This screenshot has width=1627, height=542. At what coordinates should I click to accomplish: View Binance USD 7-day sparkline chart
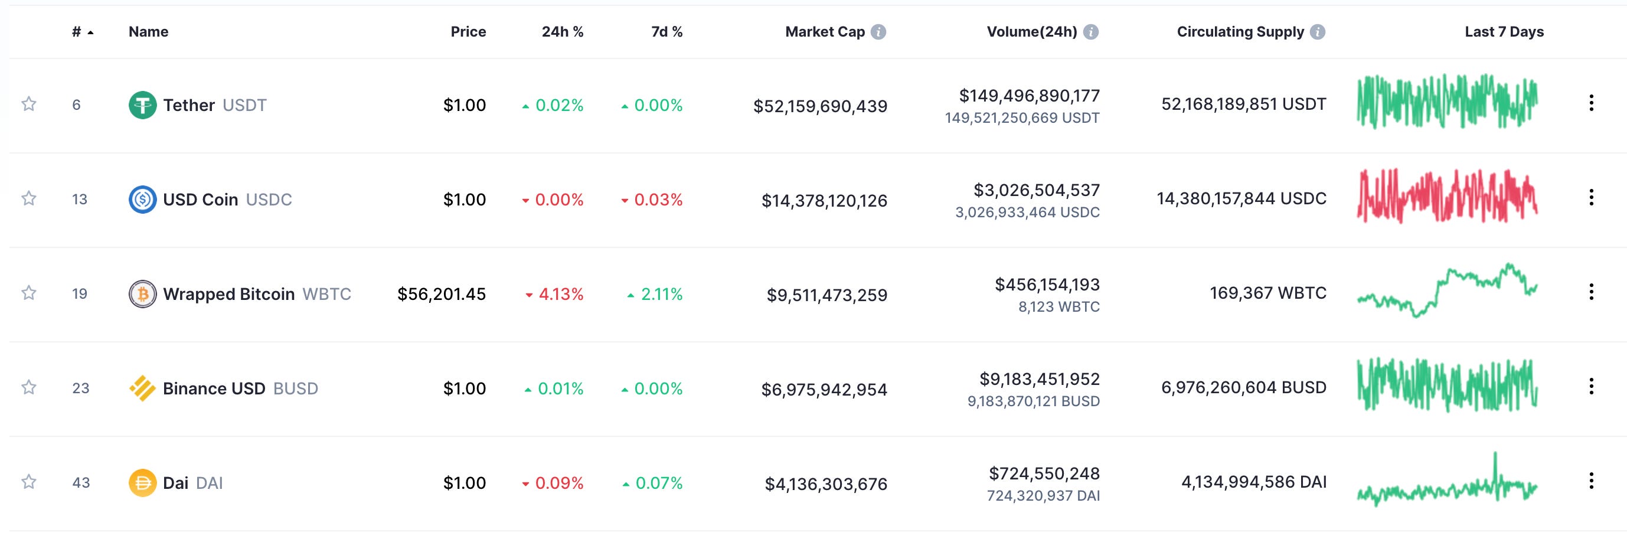1447,385
